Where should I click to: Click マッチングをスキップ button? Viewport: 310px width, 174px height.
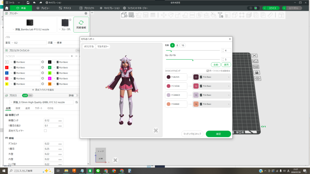point(192,134)
